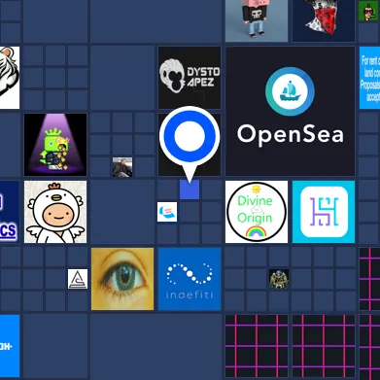The height and width of the screenshot is (380, 380).
Task: Click the white tiger image tile
Action: coord(10,78)
